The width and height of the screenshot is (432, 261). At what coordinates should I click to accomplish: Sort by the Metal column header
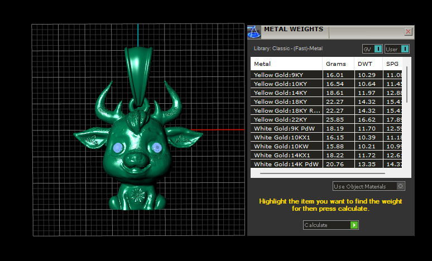point(286,64)
